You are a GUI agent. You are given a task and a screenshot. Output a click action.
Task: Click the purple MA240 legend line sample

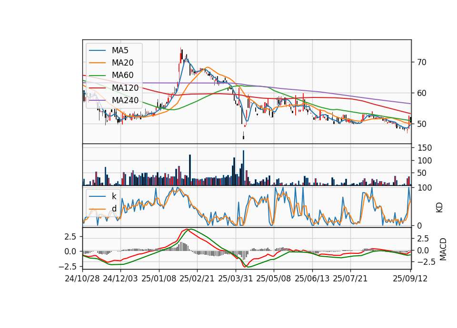[x=97, y=100]
